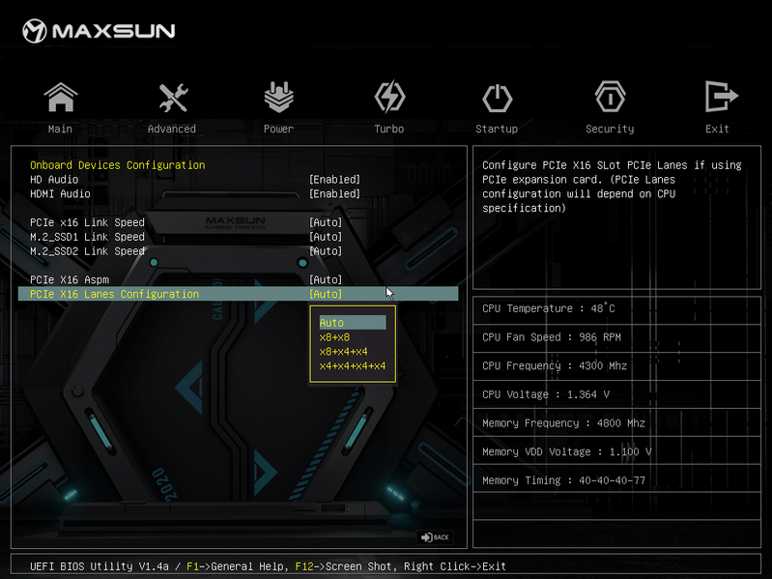772x579 pixels.
Task: Click the CPU Frequency reading
Action: 555,365
